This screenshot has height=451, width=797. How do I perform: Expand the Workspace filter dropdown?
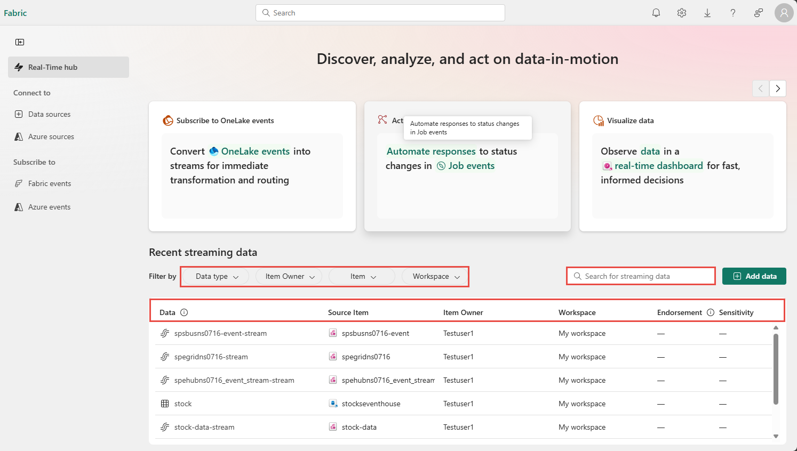(x=435, y=276)
